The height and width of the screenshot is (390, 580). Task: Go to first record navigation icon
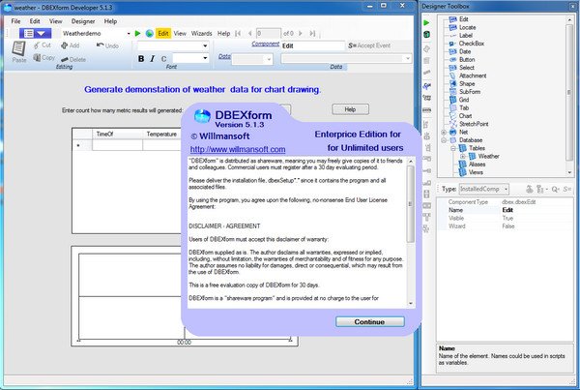pos(238,33)
